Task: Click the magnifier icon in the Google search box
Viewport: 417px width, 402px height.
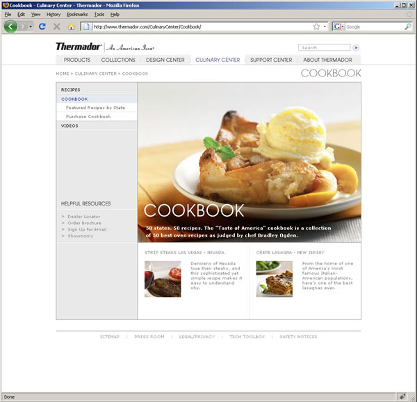Action: point(408,26)
